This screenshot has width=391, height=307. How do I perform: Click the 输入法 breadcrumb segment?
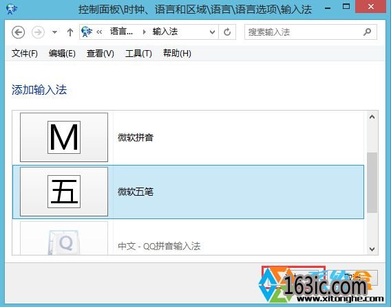(165, 32)
